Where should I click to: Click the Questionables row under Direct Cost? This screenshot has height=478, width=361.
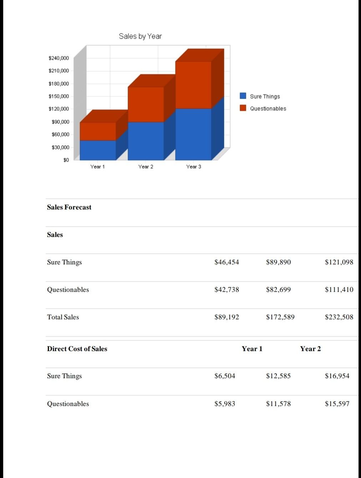click(x=68, y=403)
